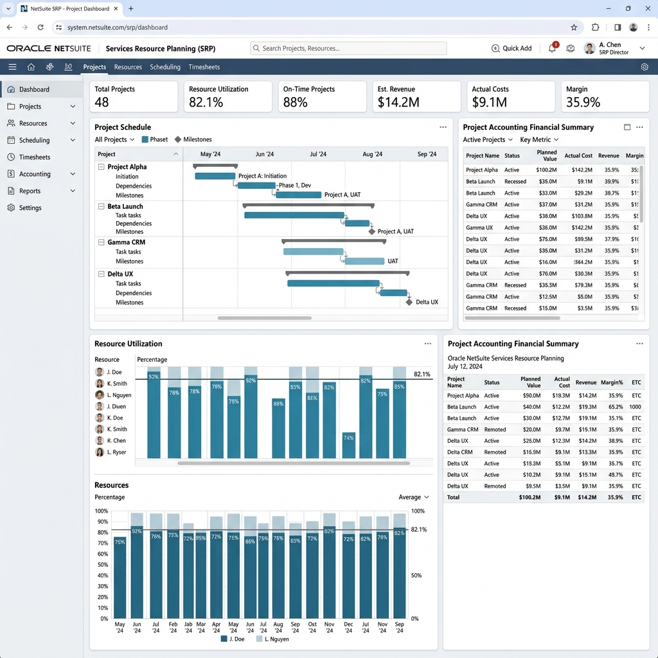Screen dimensions: 658x658
Task: Click the Phaset legend color swatch
Action: point(145,139)
